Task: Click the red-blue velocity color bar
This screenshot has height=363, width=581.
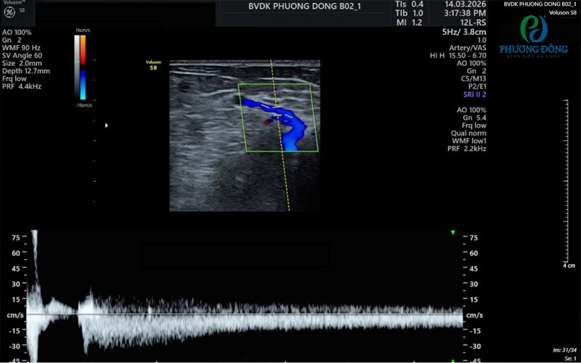Action: [83, 68]
